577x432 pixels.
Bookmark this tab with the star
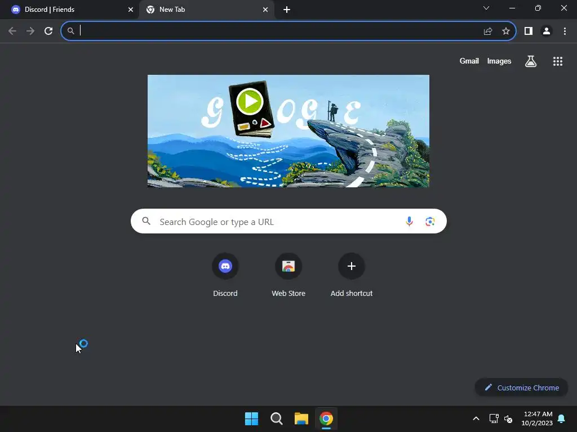point(506,31)
